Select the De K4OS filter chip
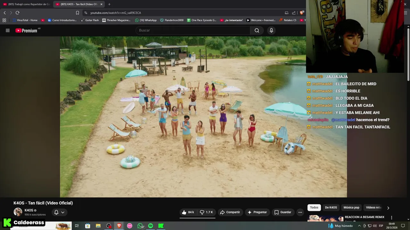Image resolution: width=410 pixels, height=230 pixels. [x=331, y=208]
